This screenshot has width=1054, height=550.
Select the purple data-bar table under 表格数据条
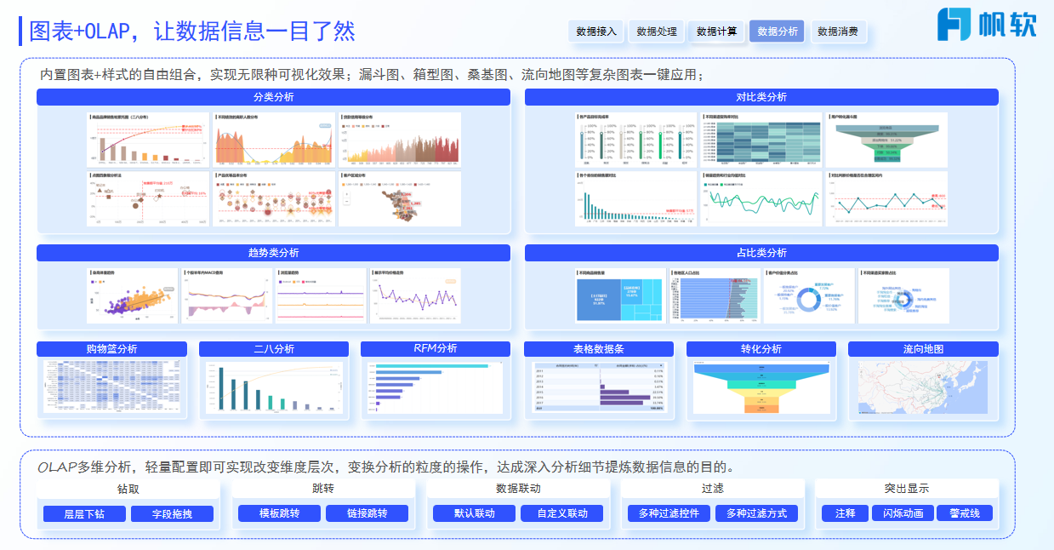pyautogui.click(x=599, y=387)
